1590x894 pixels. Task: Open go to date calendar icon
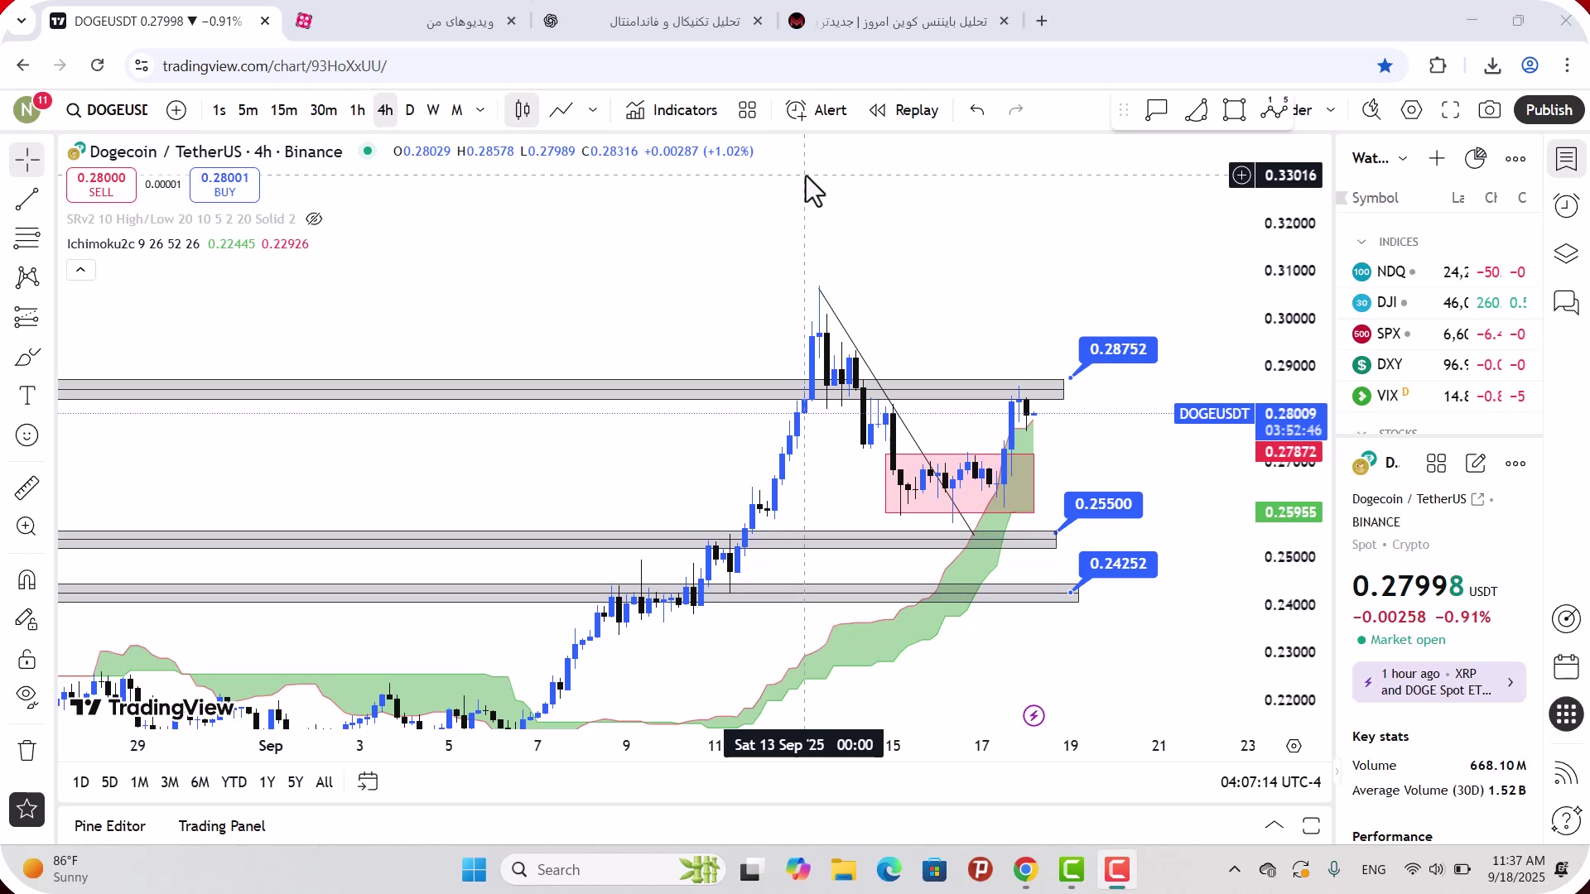368,782
